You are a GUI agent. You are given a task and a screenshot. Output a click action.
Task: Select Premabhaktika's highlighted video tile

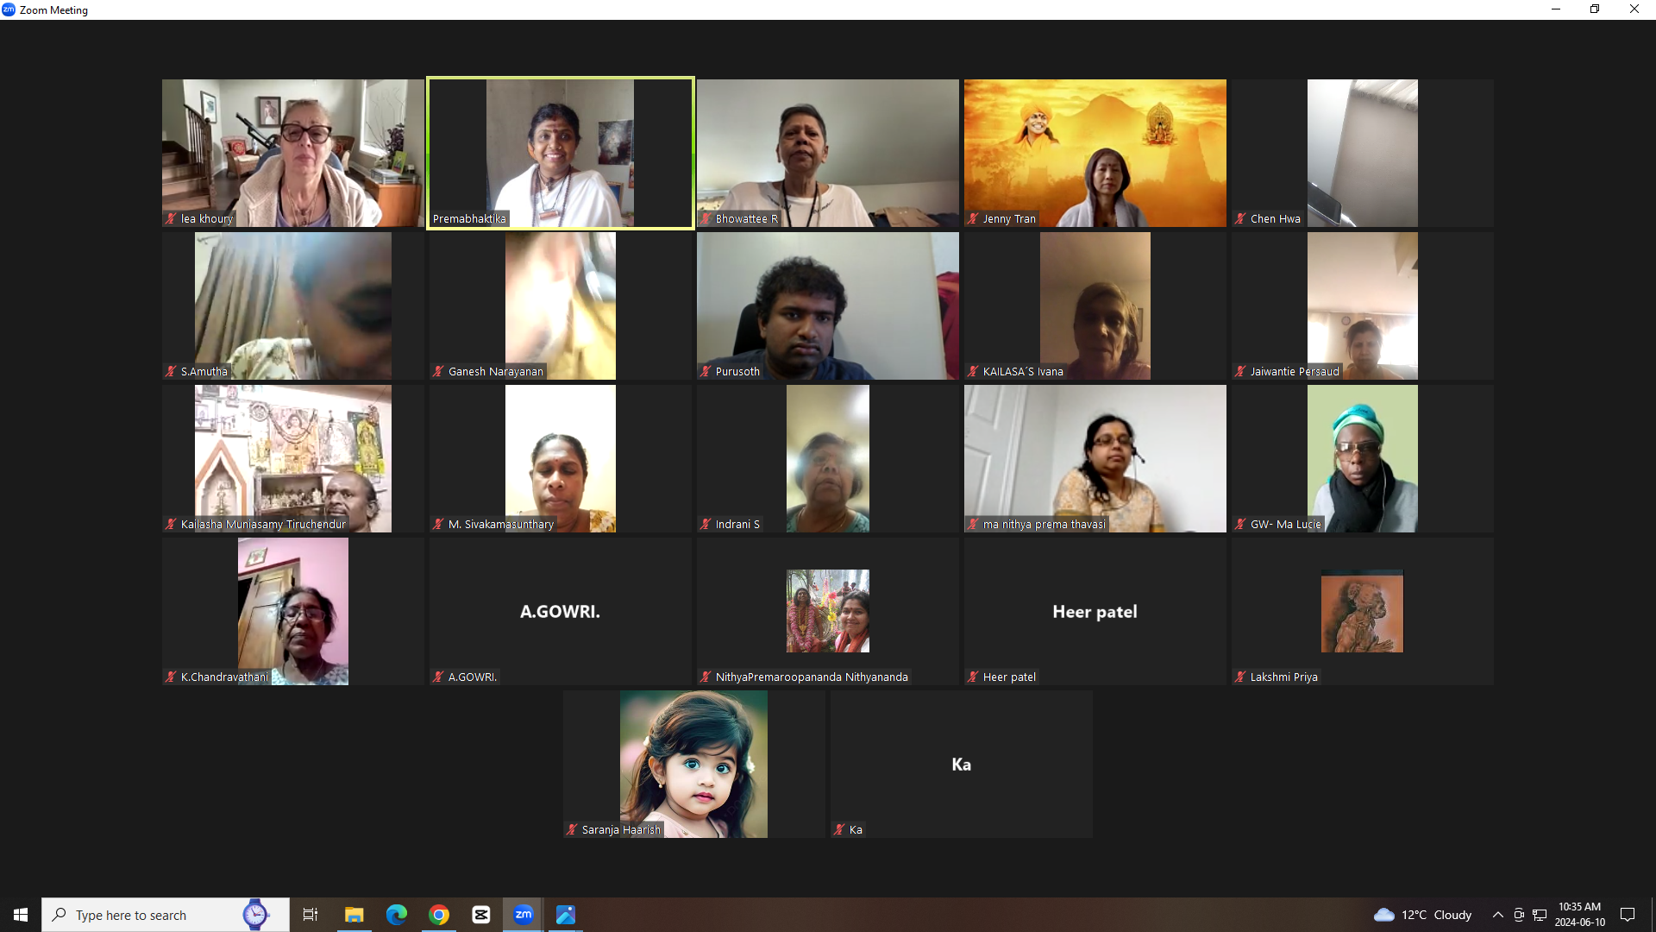pos(560,154)
